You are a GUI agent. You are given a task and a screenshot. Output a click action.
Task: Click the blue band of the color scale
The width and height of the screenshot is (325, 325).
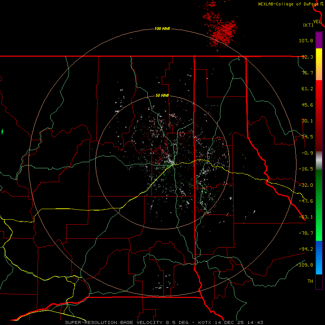click(x=319, y=257)
